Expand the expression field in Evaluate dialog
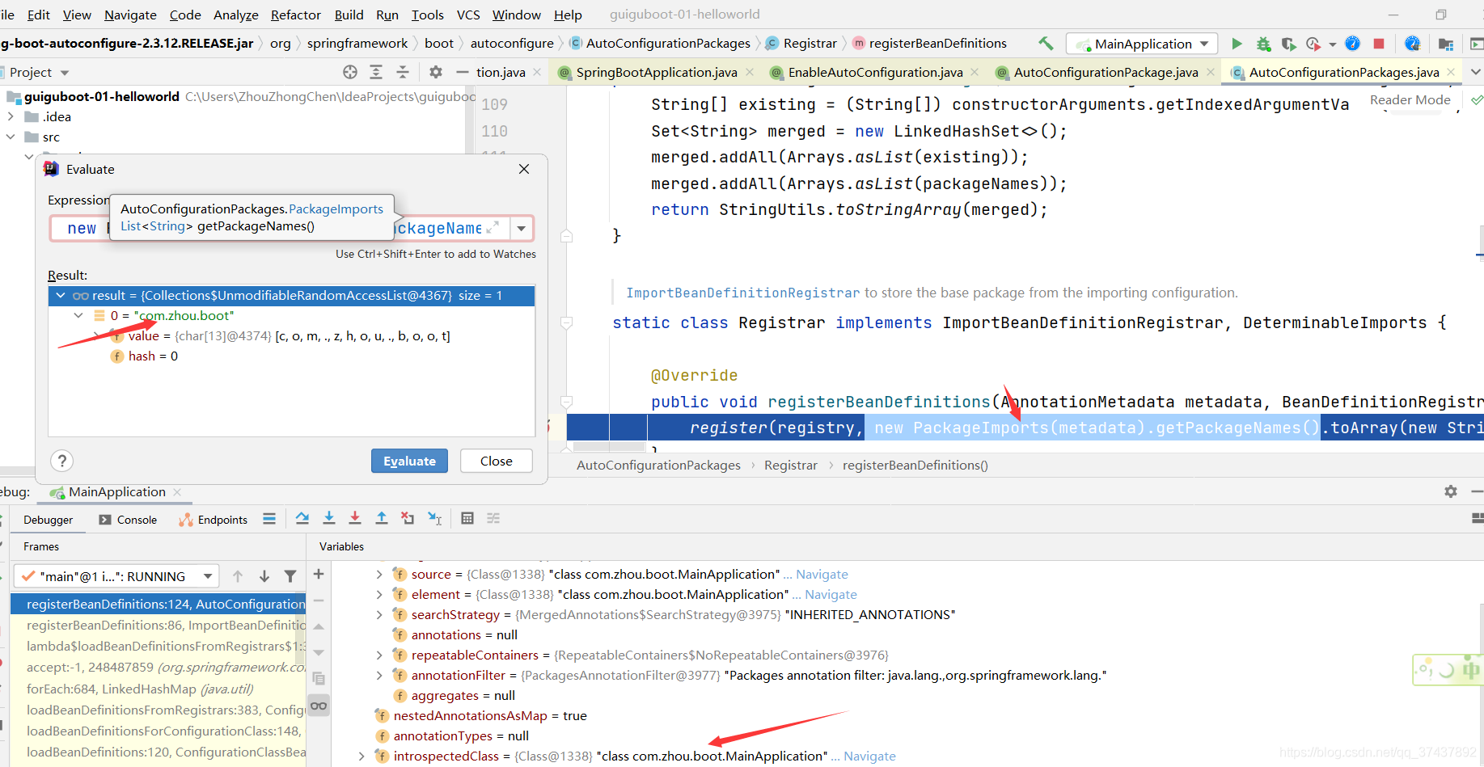The height and width of the screenshot is (767, 1484). point(493,228)
